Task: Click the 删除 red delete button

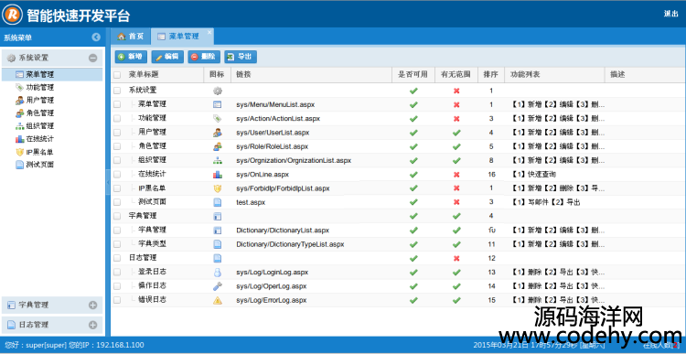Action: point(204,57)
